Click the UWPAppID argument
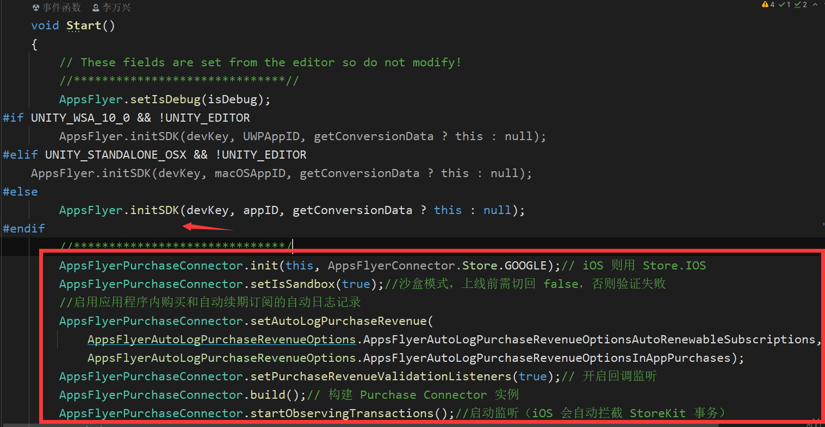825x427 pixels. (x=271, y=136)
